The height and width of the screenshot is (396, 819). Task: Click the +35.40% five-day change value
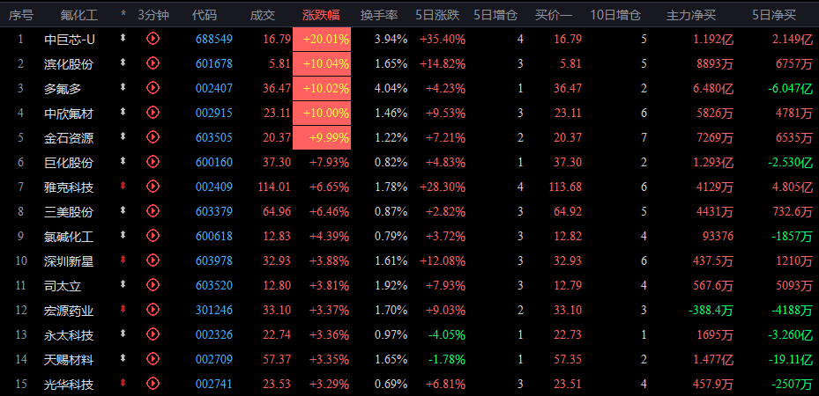click(443, 39)
